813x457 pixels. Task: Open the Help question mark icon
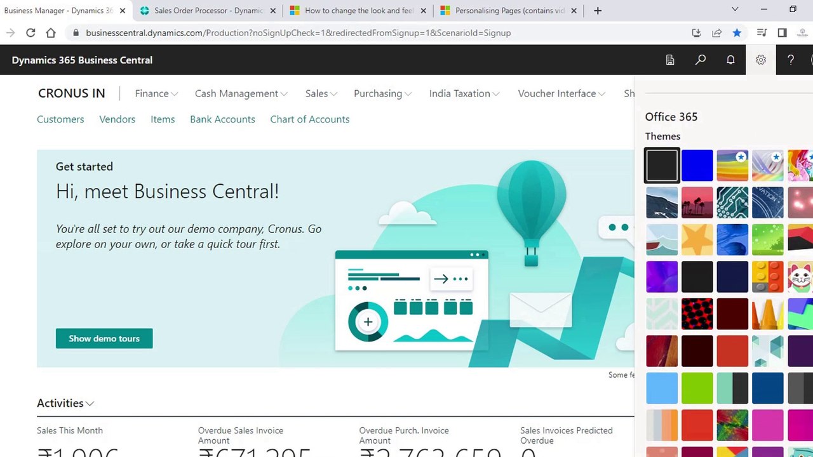point(791,60)
